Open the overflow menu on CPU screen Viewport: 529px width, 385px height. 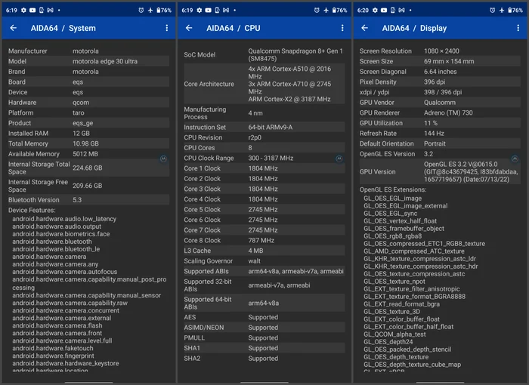coord(342,28)
